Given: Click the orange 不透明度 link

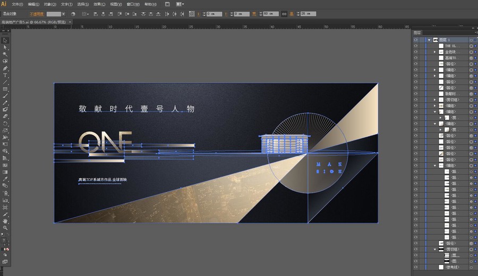Looking at the screenshot, I should click(x=37, y=14).
